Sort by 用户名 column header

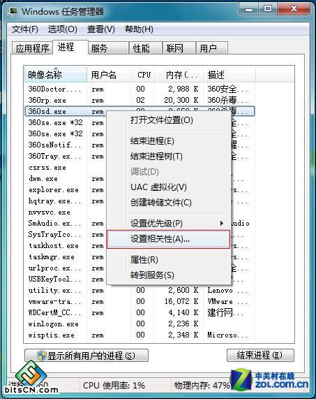(110, 75)
